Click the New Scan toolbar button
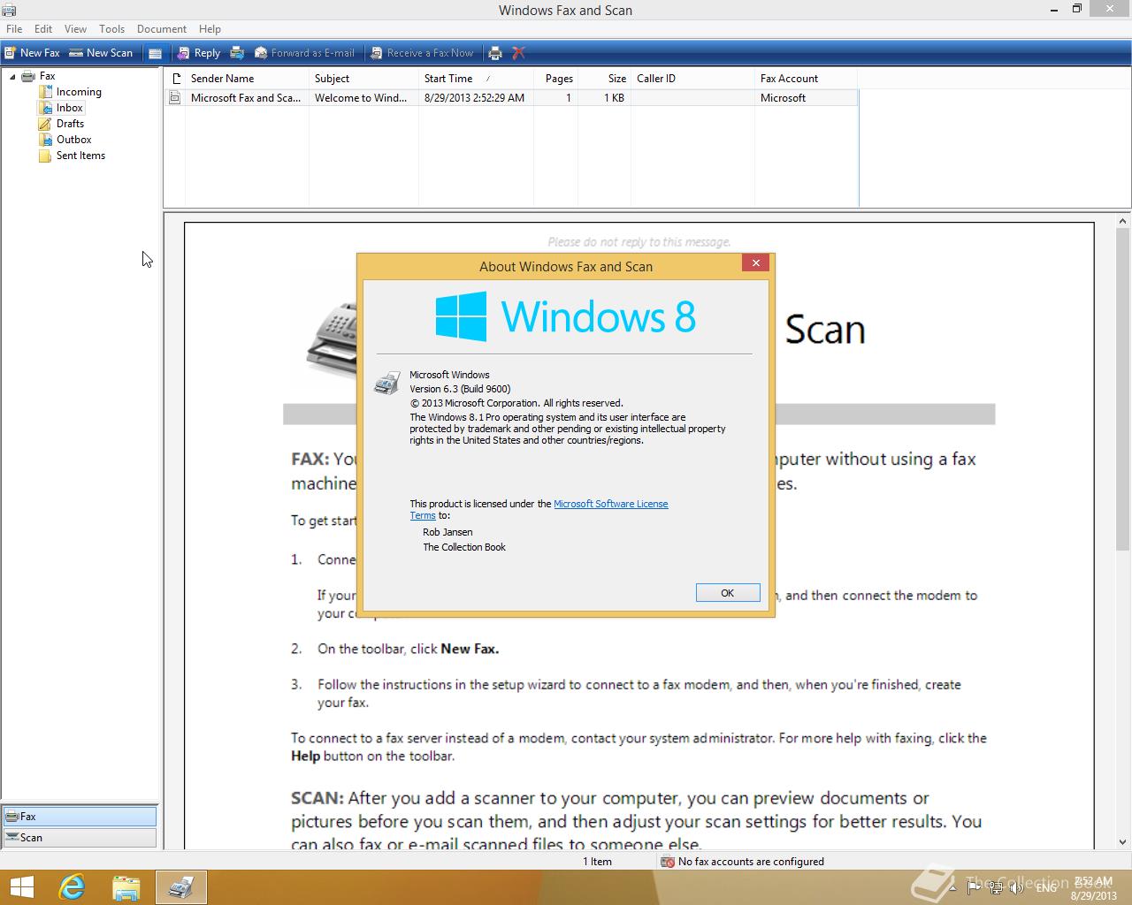This screenshot has width=1132, height=905. pyautogui.click(x=101, y=53)
